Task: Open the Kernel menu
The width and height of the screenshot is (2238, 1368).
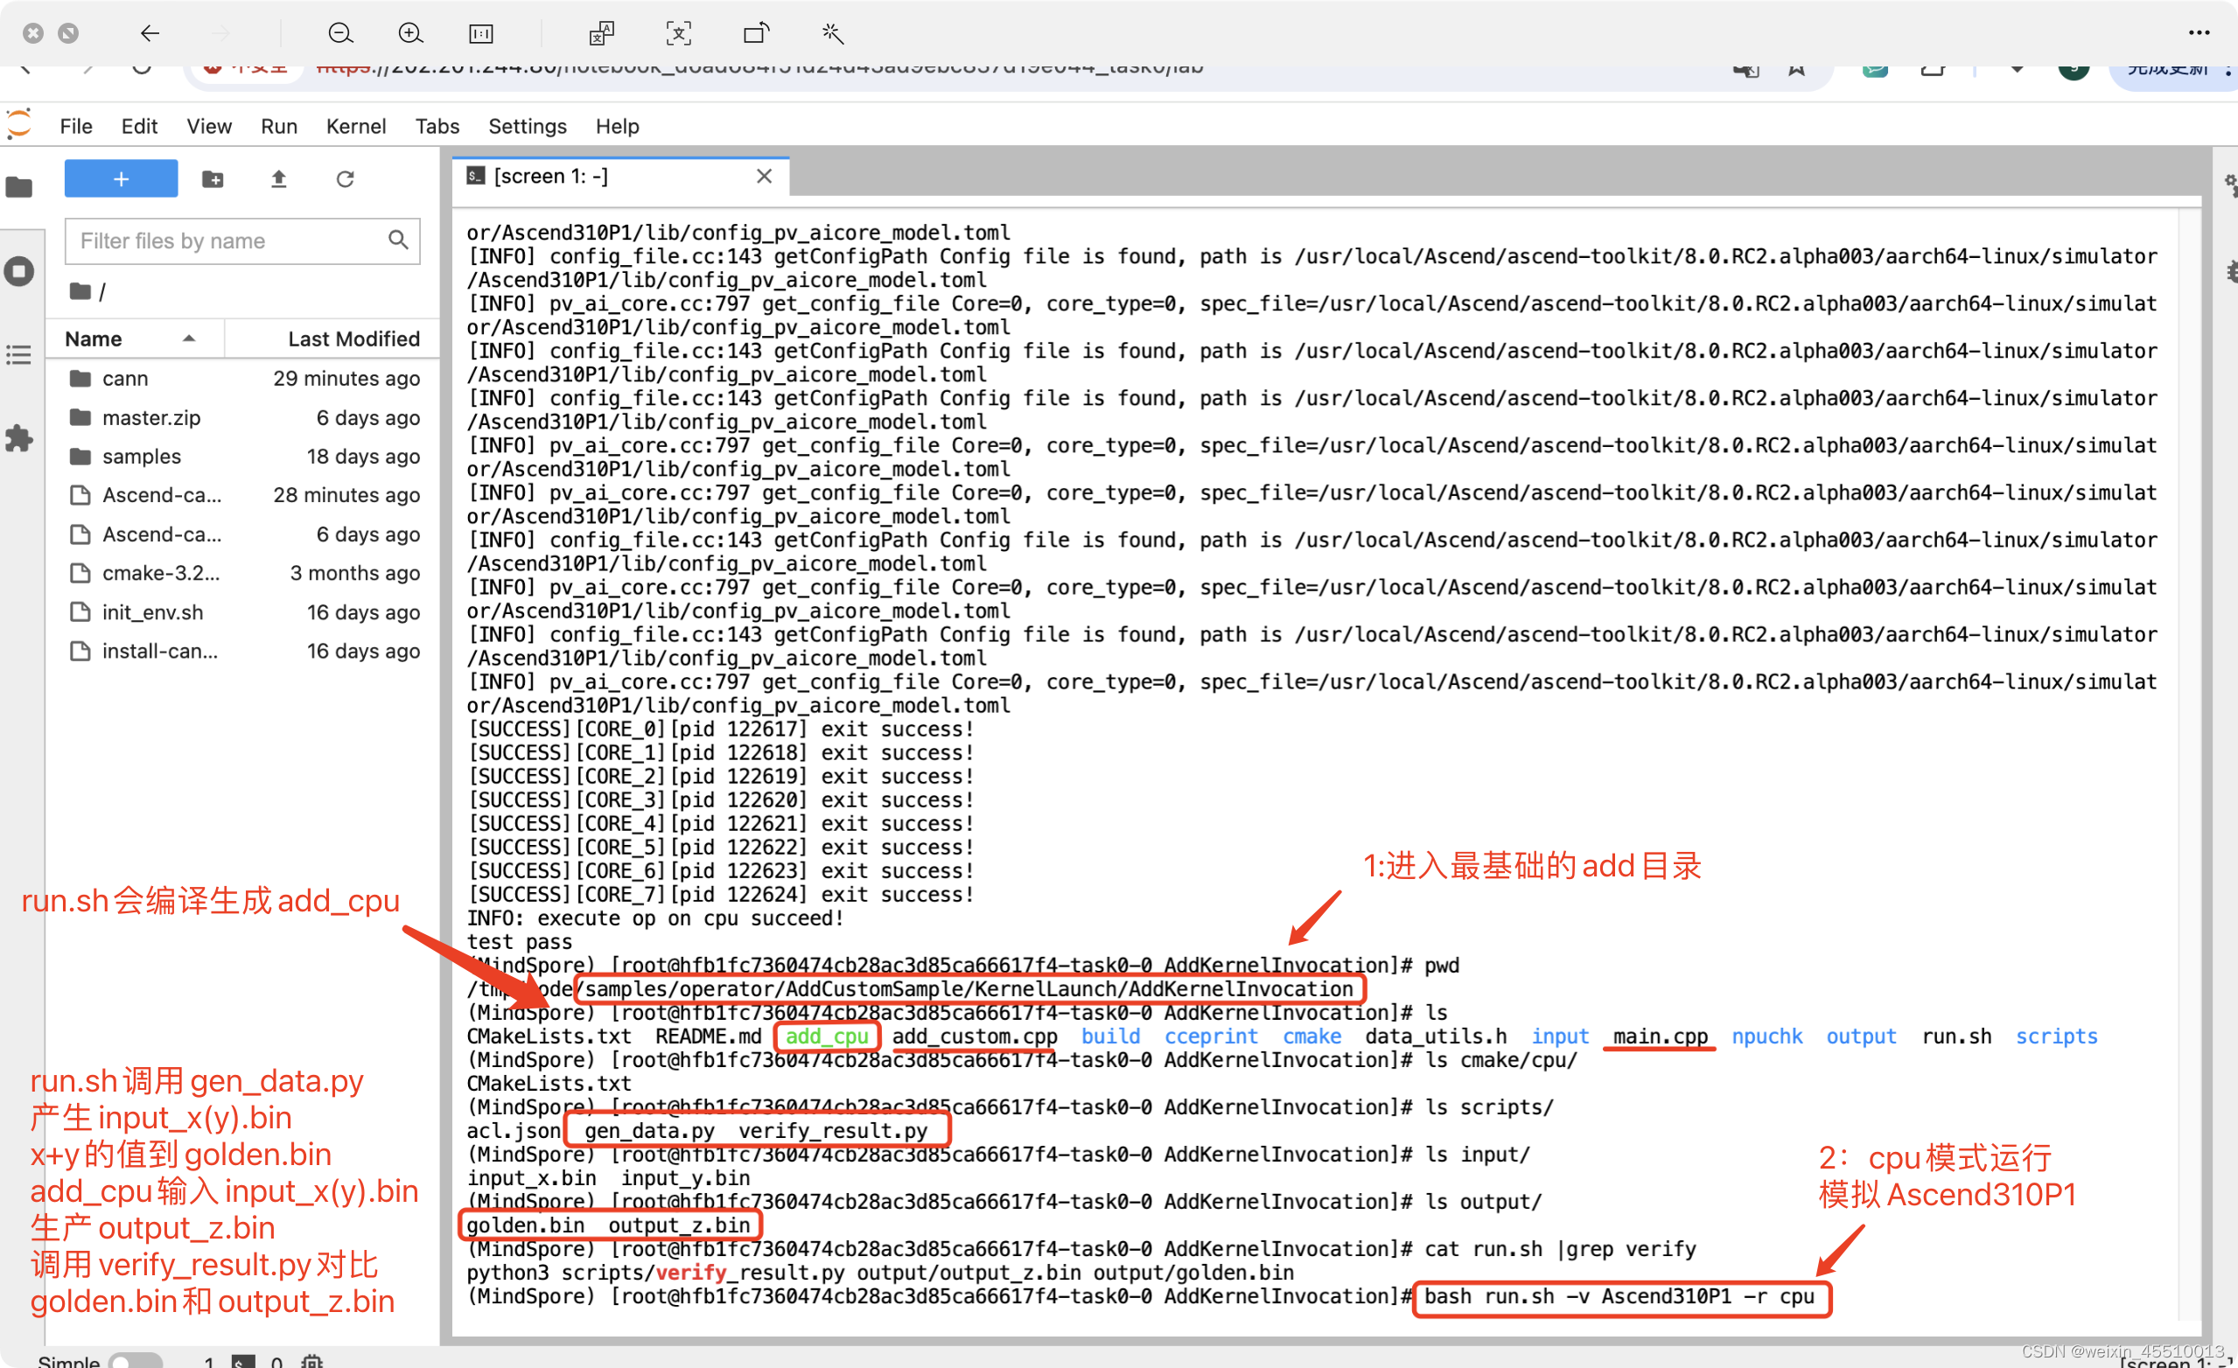Action: tap(355, 126)
